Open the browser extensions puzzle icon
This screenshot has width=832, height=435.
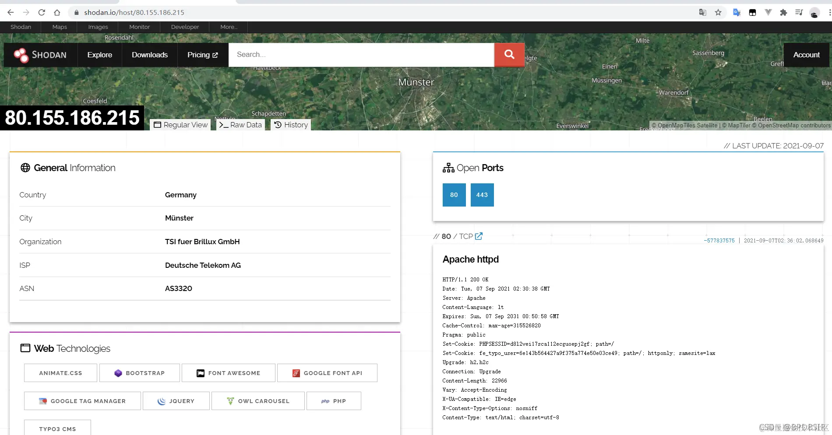783,12
